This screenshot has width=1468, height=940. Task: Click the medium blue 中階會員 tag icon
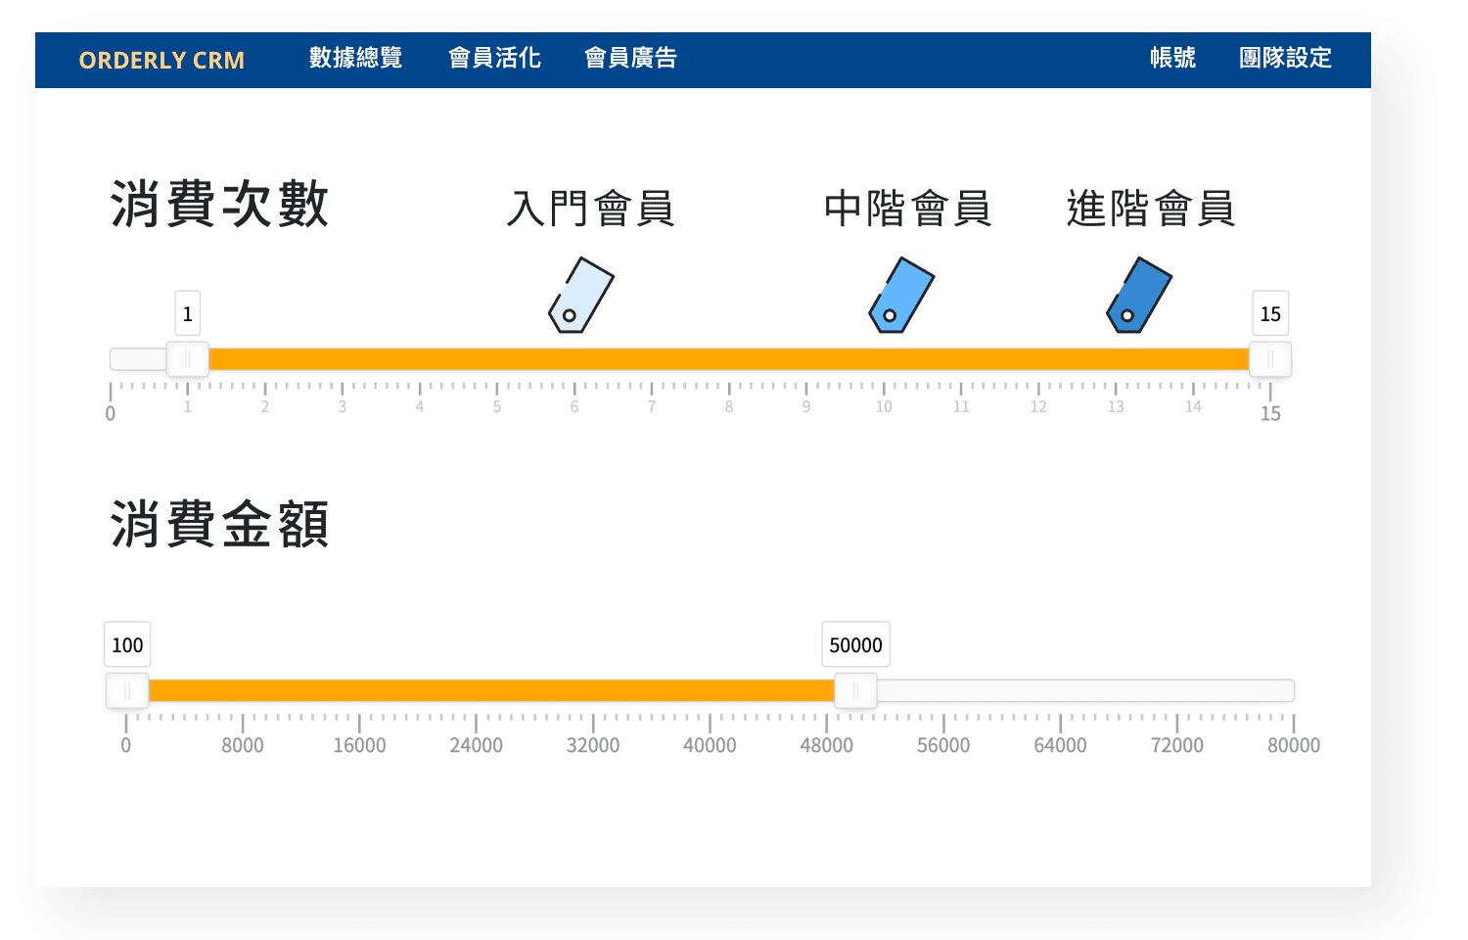pyautogui.click(x=901, y=296)
